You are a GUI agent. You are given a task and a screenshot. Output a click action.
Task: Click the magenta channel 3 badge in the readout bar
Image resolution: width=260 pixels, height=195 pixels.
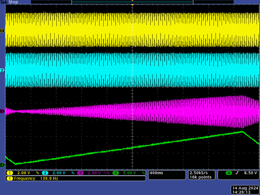click(80, 173)
